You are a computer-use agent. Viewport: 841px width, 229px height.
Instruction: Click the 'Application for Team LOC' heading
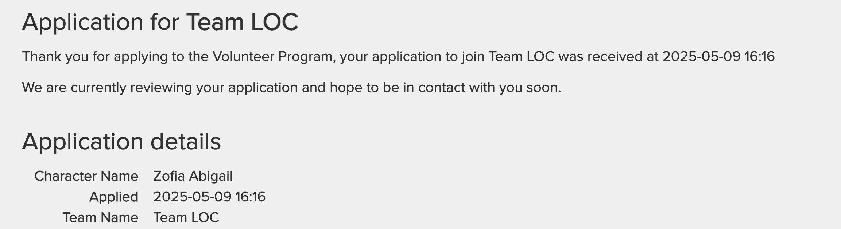[x=160, y=22]
